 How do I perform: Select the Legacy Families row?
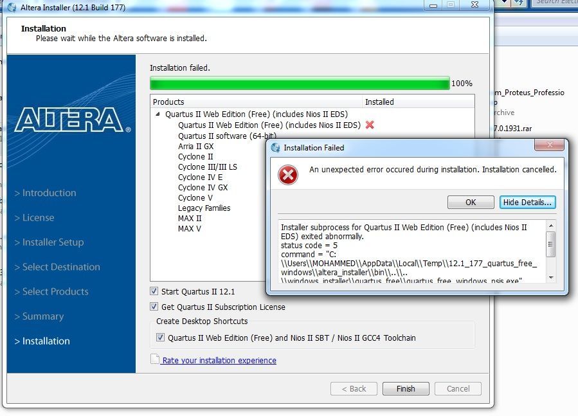click(x=204, y=208)
